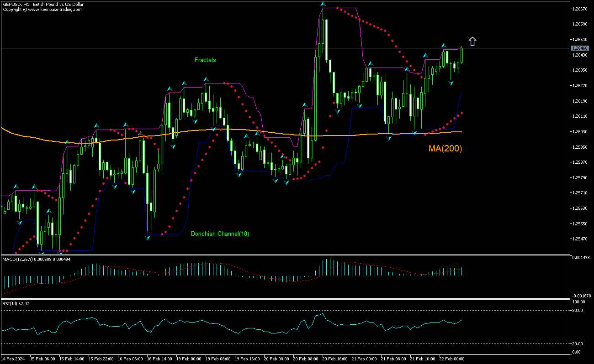The image size is (594, 364).
Task: Click the 21 Feb 16:00 time label
Action: tap(423, 359)
